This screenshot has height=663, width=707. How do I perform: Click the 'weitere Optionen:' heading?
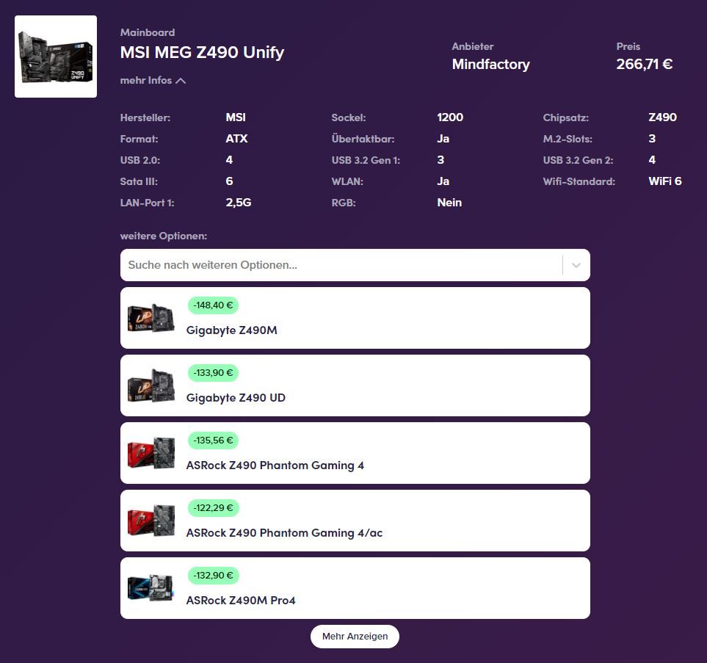tap(164, 236)
